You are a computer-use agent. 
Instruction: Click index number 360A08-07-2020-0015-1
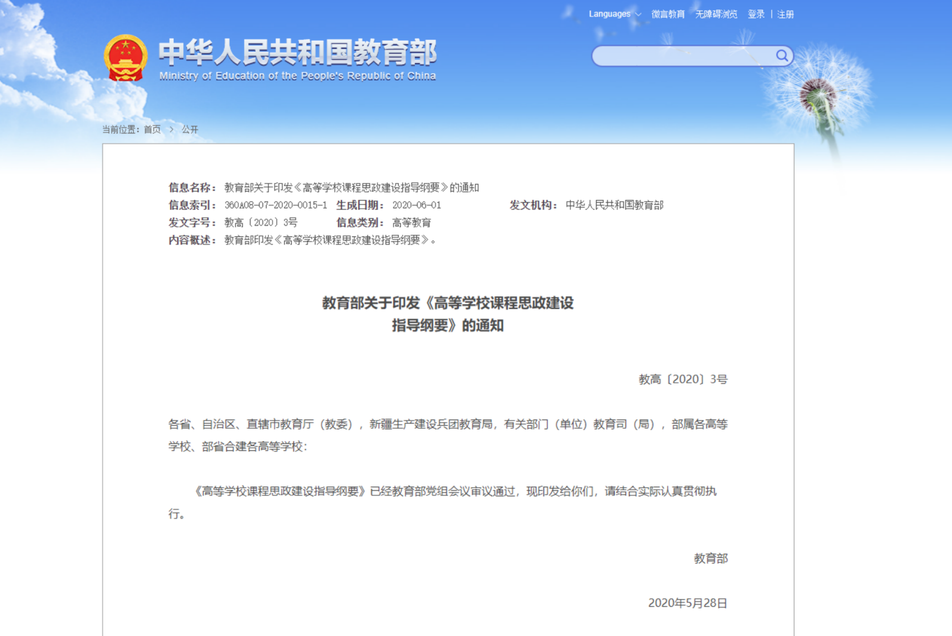(x=276, y=205)
